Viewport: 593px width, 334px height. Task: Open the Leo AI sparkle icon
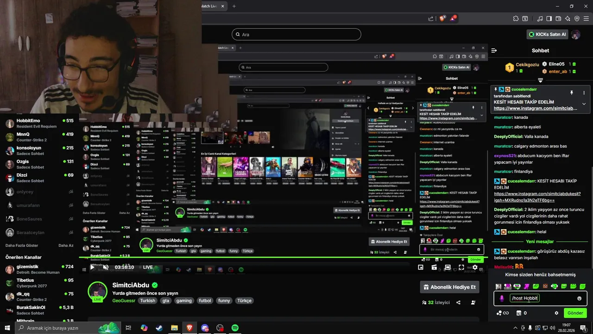[568, 19]
